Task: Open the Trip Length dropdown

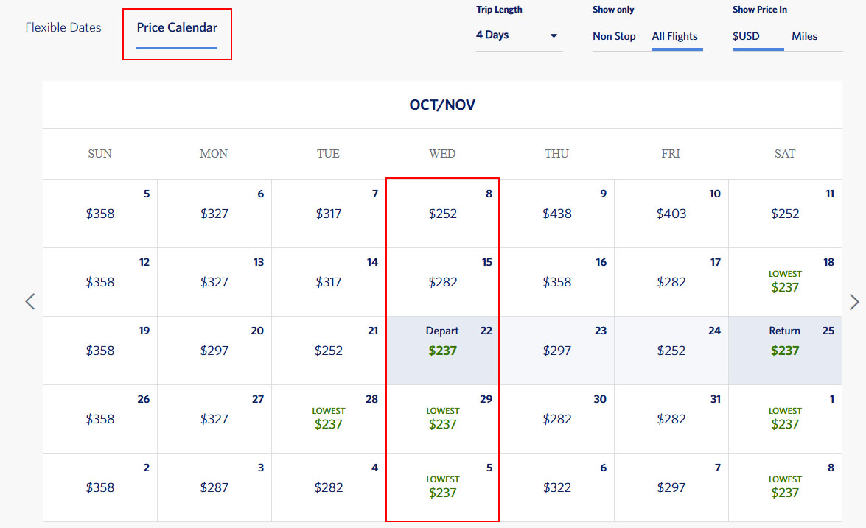Action: 518,35
